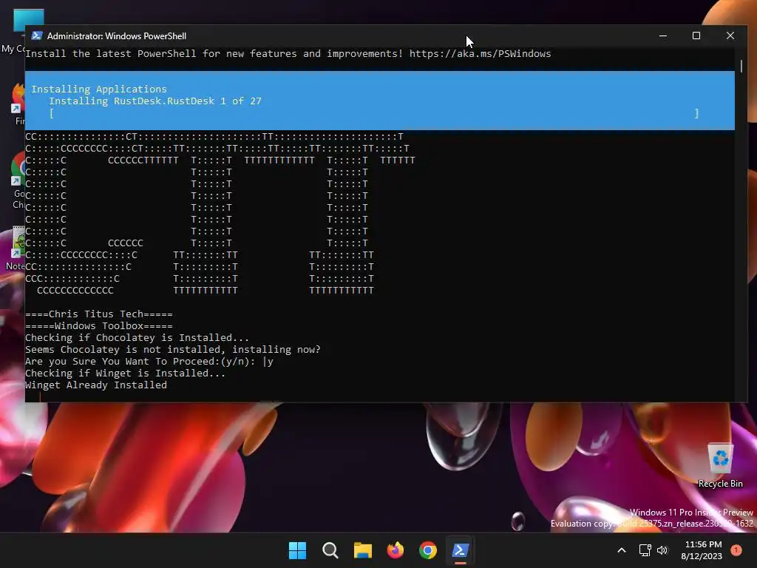Click the 'Chris Titus Tech' banner line

(x=99, y=314)
